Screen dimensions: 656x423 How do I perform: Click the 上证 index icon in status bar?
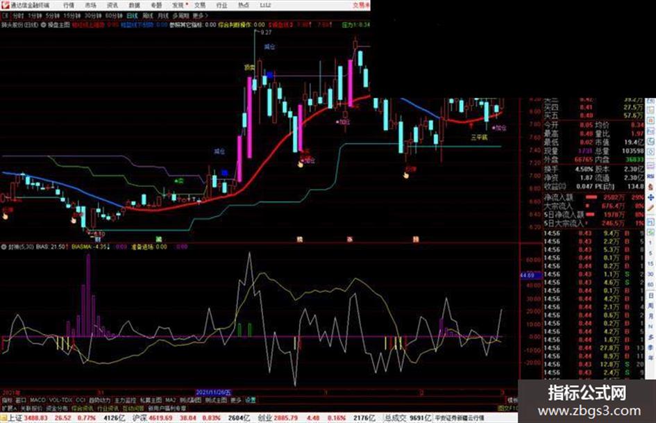[4, 418]
